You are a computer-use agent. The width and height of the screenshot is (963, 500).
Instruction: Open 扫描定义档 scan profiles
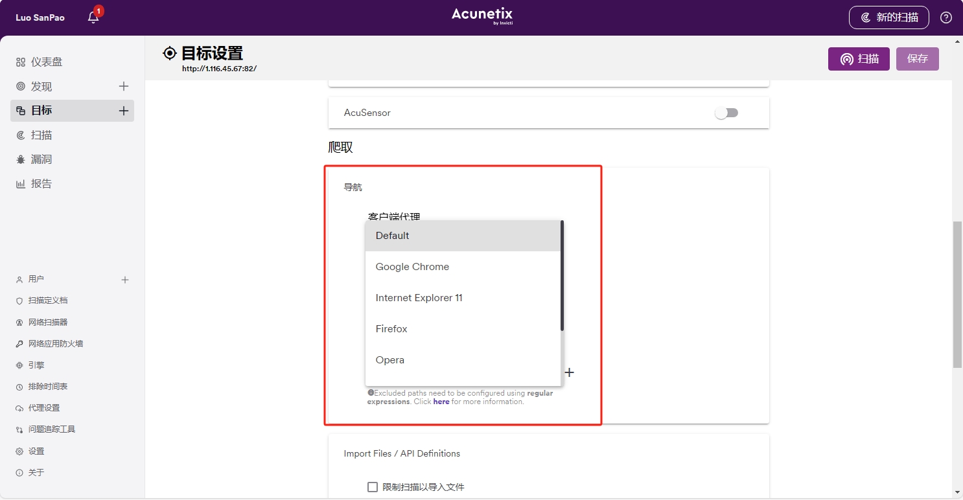pos(48,301)
